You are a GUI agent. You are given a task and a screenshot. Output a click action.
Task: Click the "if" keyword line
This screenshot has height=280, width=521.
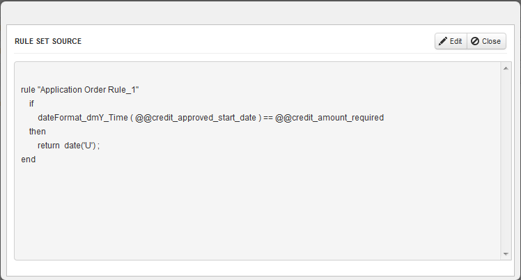pos(31,104)
